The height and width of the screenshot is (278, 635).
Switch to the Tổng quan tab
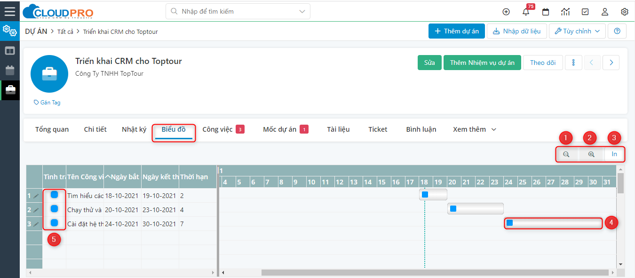52,129
